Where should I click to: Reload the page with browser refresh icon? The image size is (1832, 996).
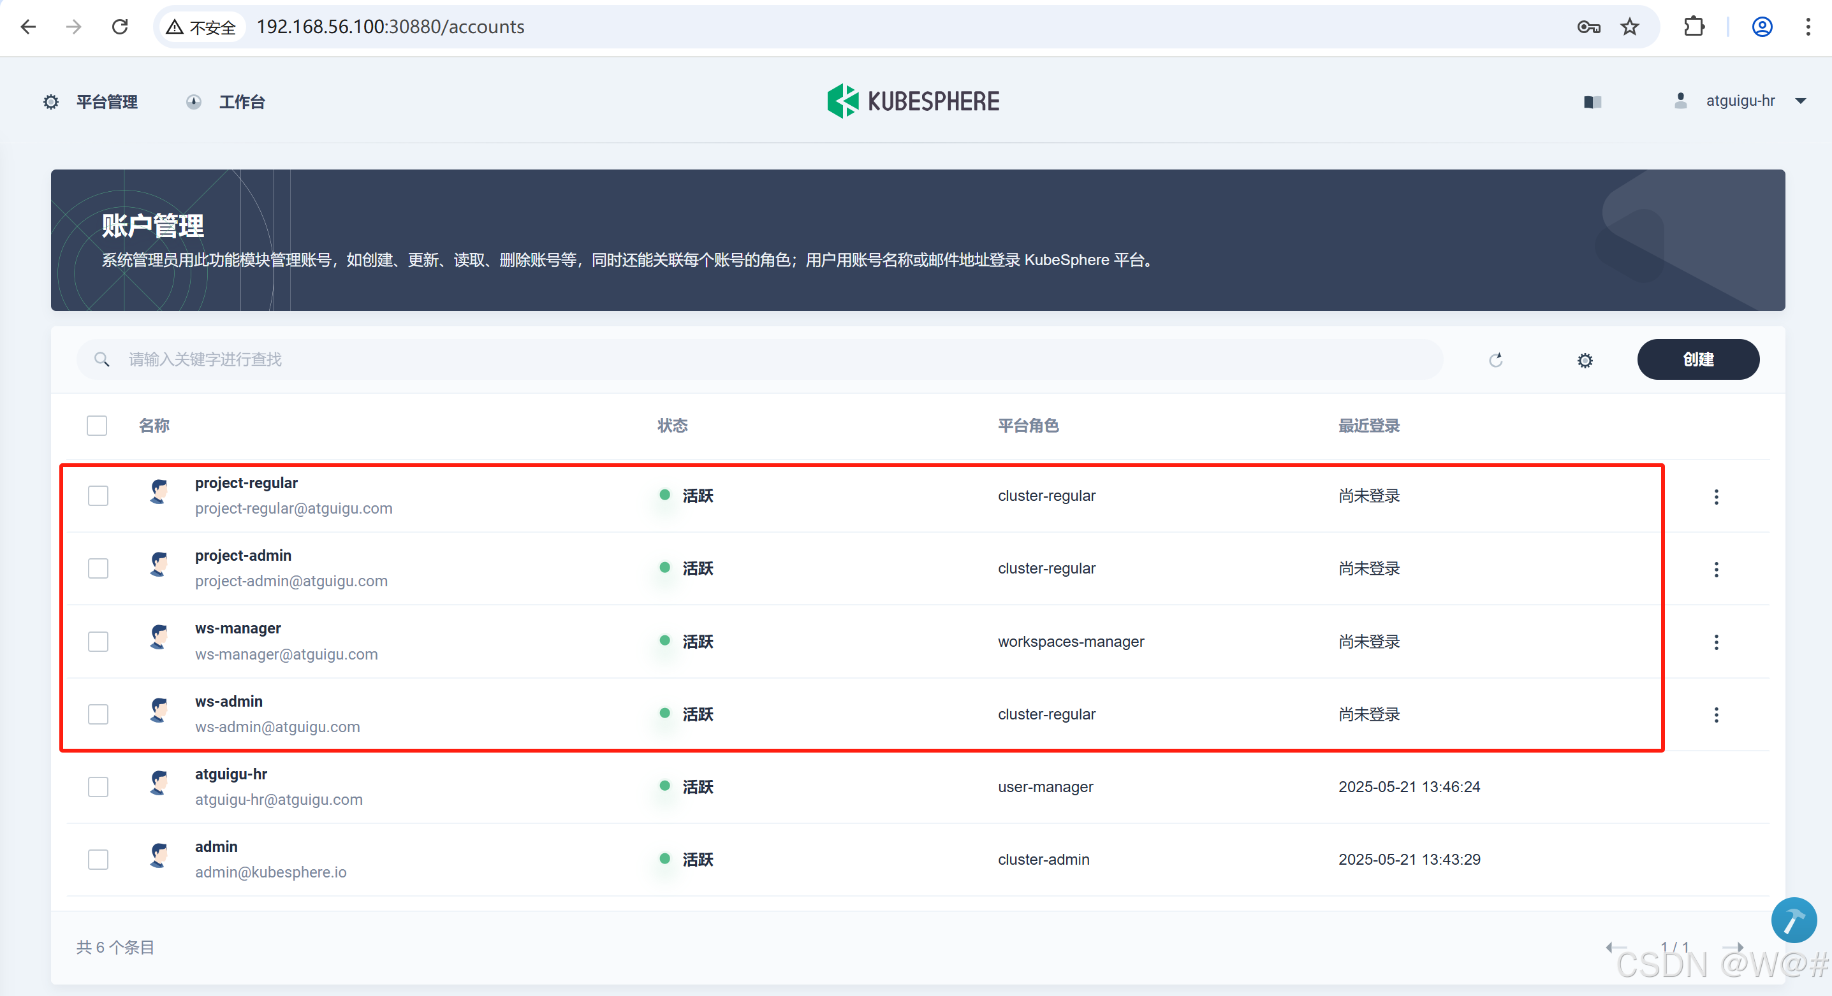coord(120,27)
